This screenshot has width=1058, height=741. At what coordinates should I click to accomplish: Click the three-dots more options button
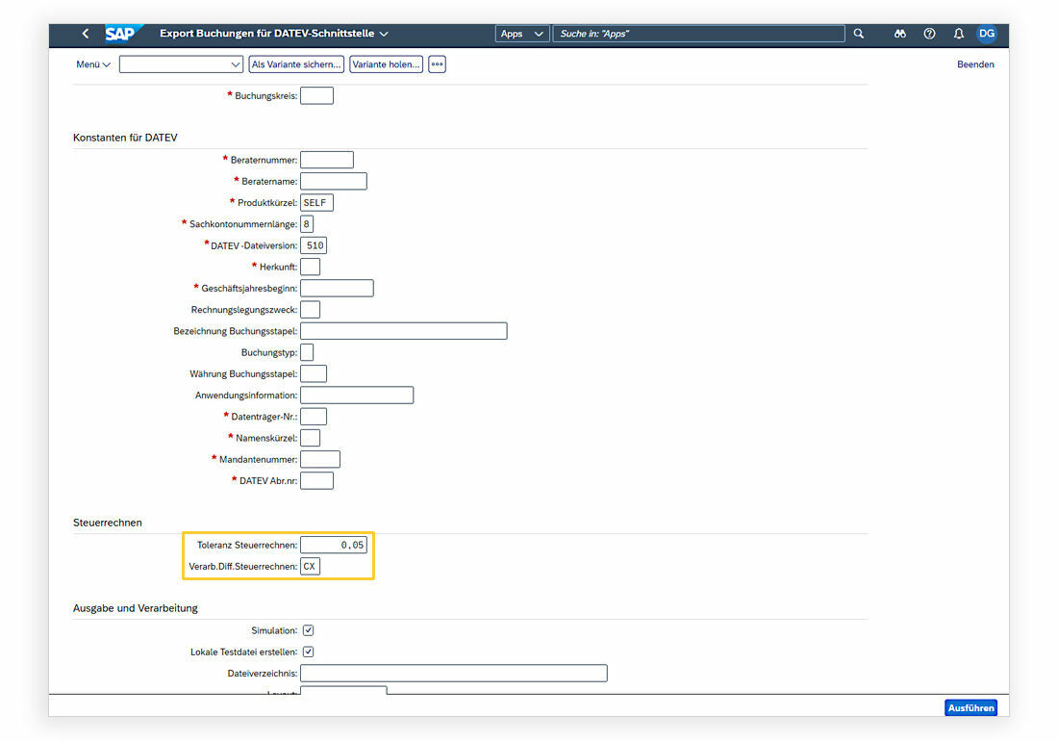click(437, 64)
